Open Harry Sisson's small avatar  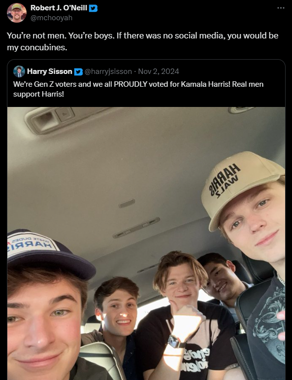tap(19, 71)
